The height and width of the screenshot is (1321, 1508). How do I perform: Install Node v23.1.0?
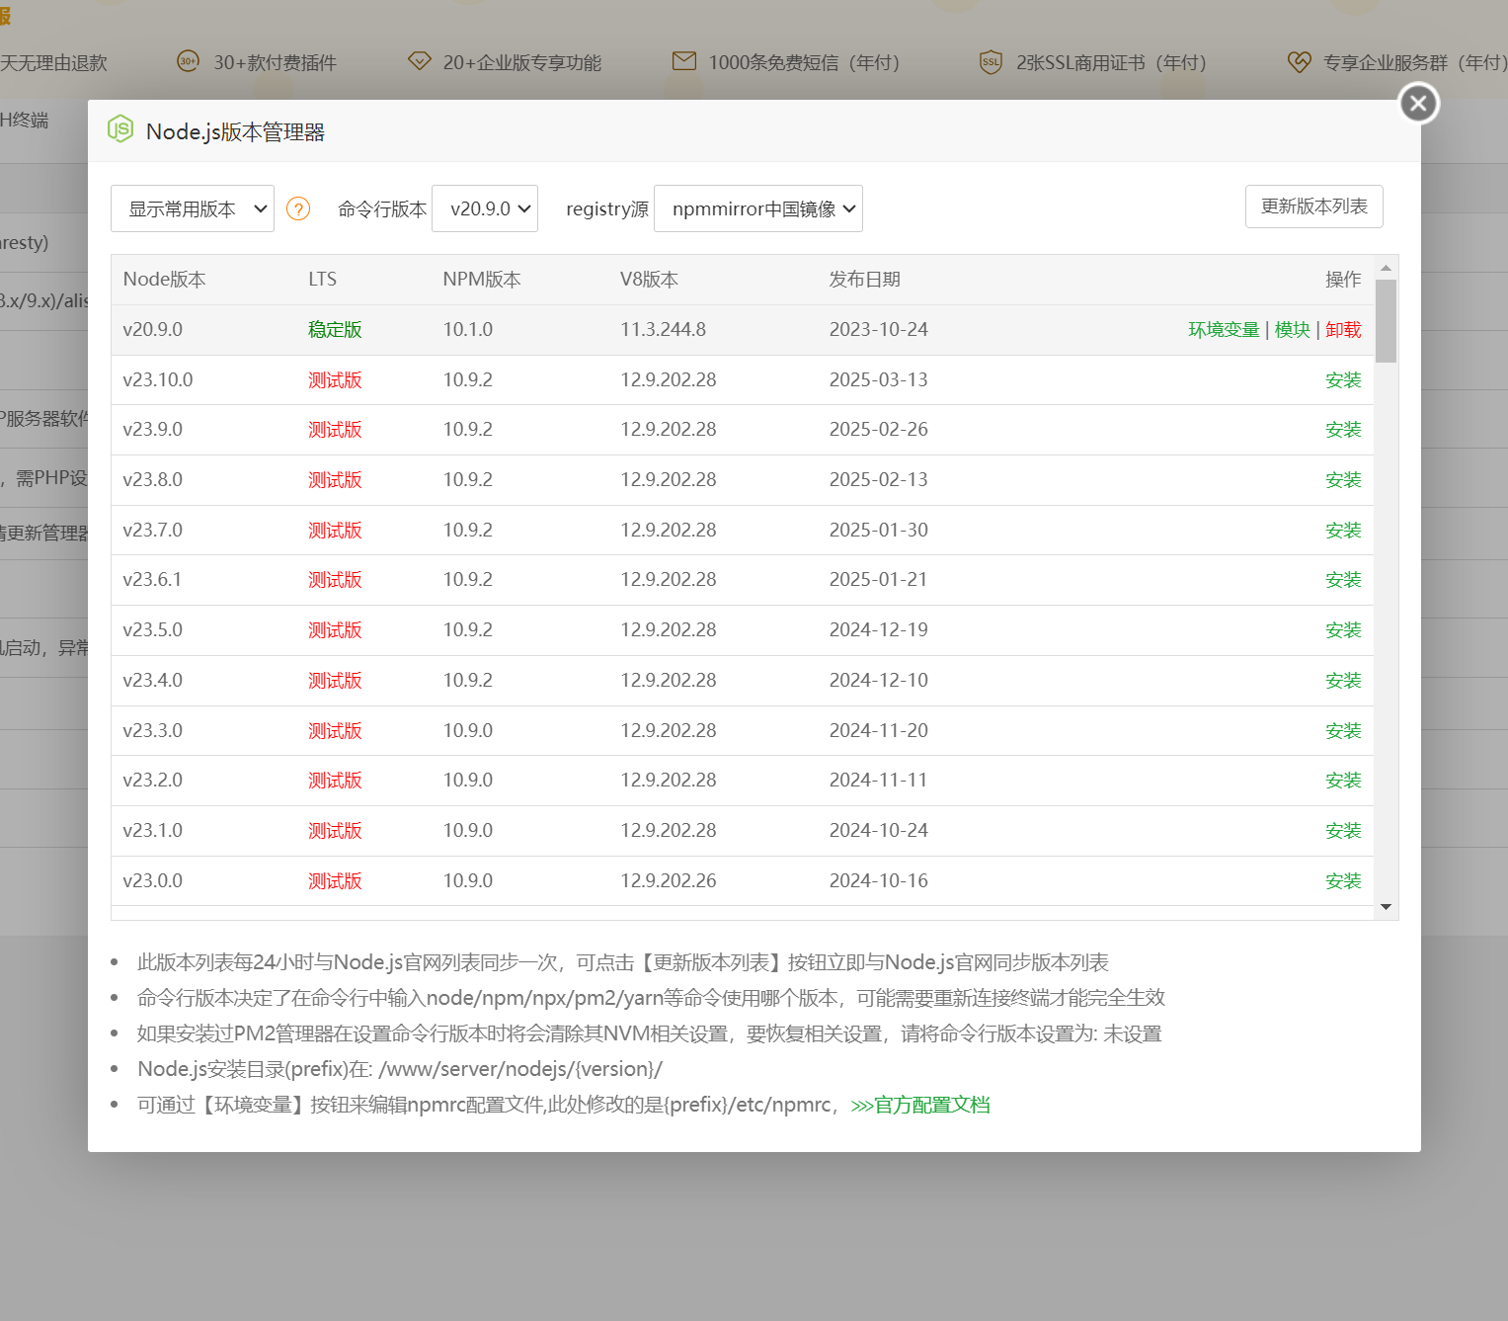point(1343,831)
